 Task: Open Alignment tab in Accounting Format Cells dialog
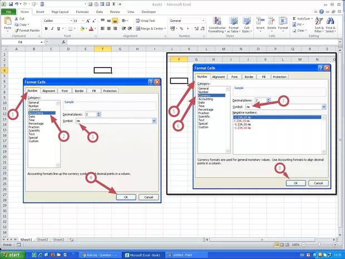point(48,91)
